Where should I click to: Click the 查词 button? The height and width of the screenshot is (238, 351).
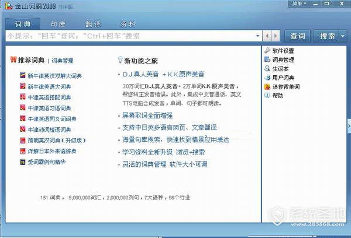coord(298,36)
